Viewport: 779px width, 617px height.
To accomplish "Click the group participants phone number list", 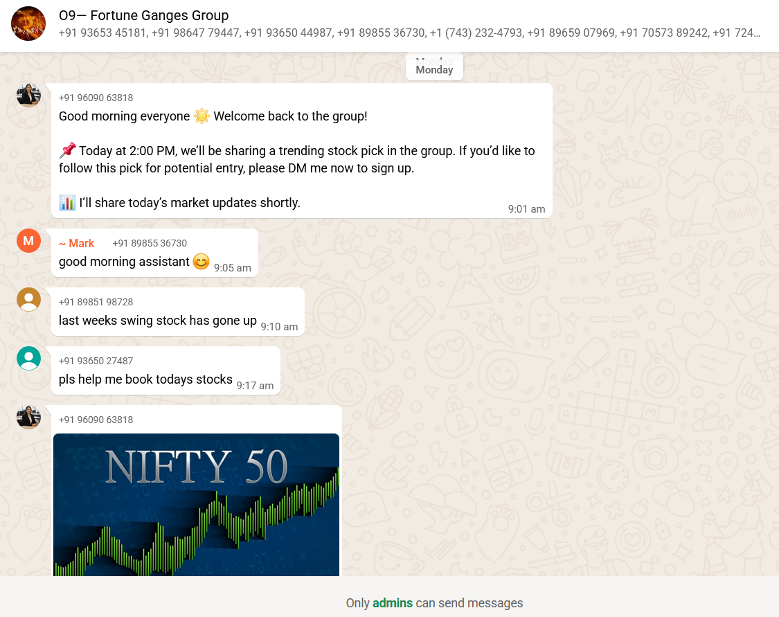I will point(409,33).
